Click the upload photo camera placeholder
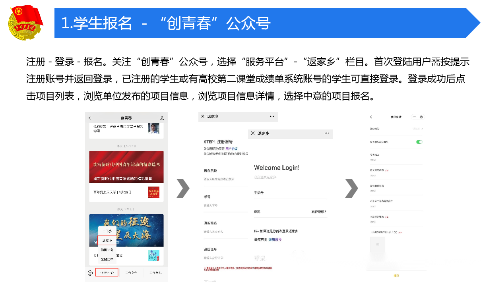481x282 pixels. (x=378, y=244)
